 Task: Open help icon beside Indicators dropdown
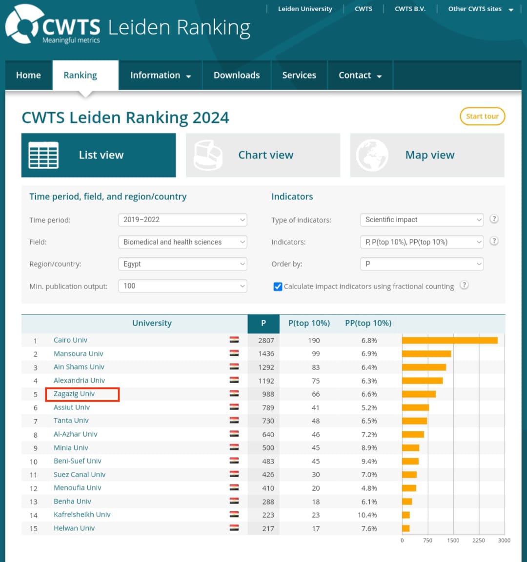coord(494,241)
